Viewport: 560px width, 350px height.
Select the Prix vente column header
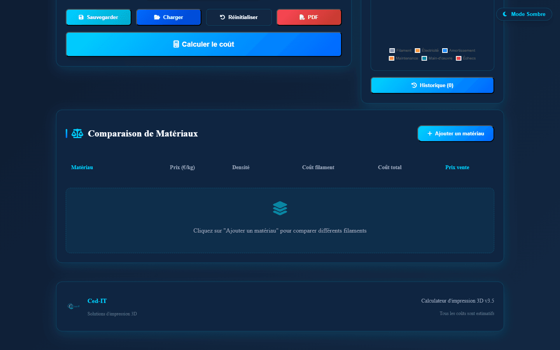coord(457,167)
